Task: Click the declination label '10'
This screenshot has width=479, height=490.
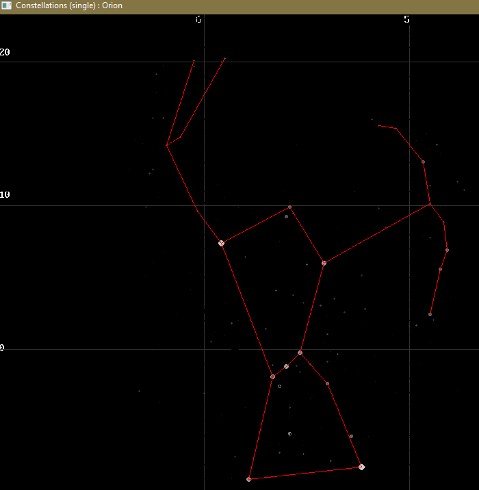Action: point(5,195)
